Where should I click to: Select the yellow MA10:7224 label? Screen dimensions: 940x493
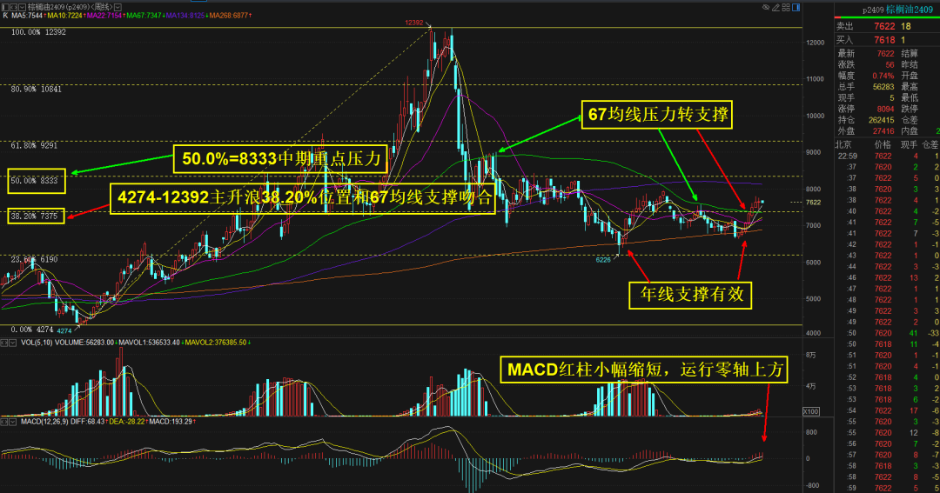tap(65, 16)
